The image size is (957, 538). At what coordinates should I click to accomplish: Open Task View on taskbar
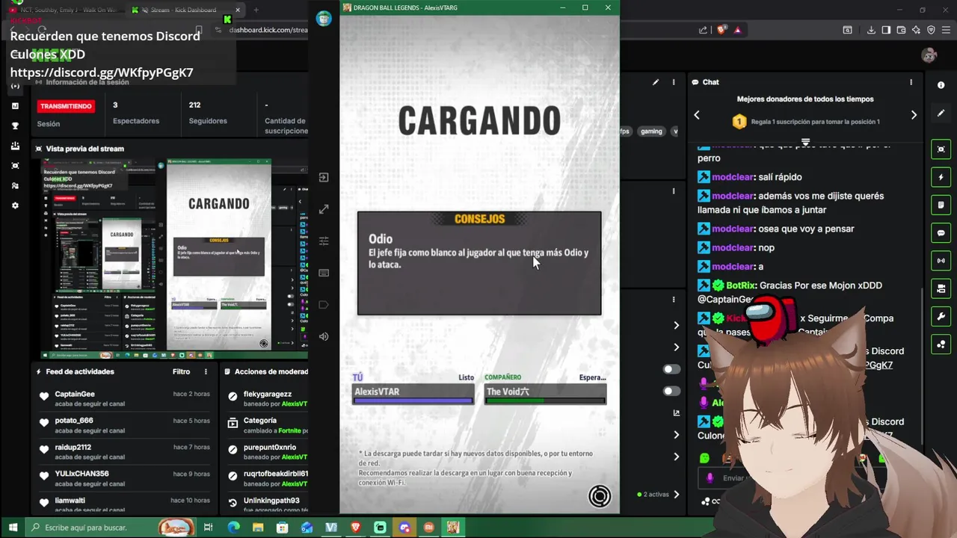click(x=209, y=528)
